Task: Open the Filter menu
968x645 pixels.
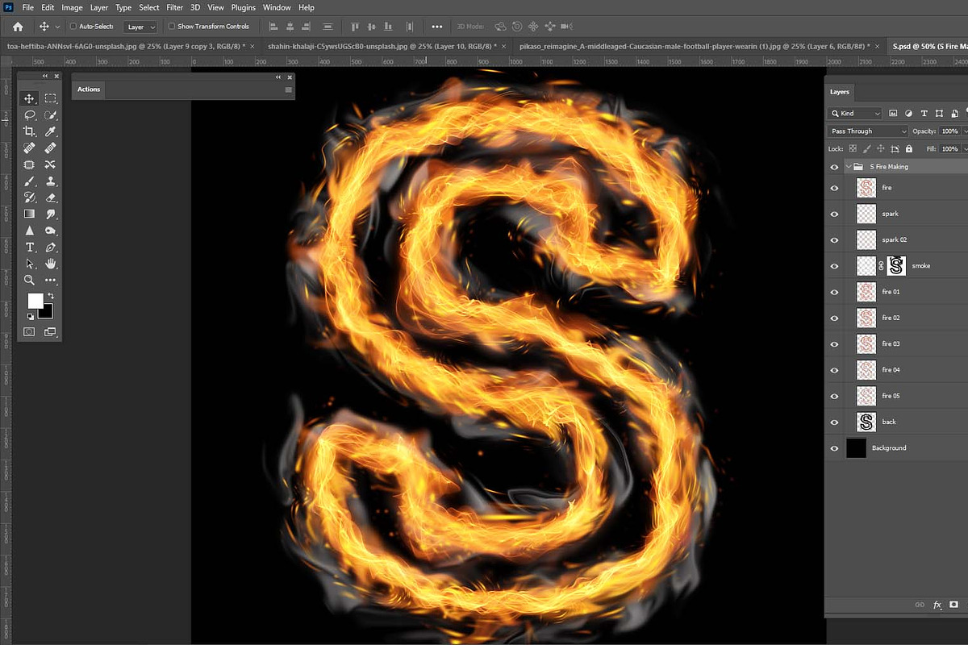Action: click(x=175, y=7)
